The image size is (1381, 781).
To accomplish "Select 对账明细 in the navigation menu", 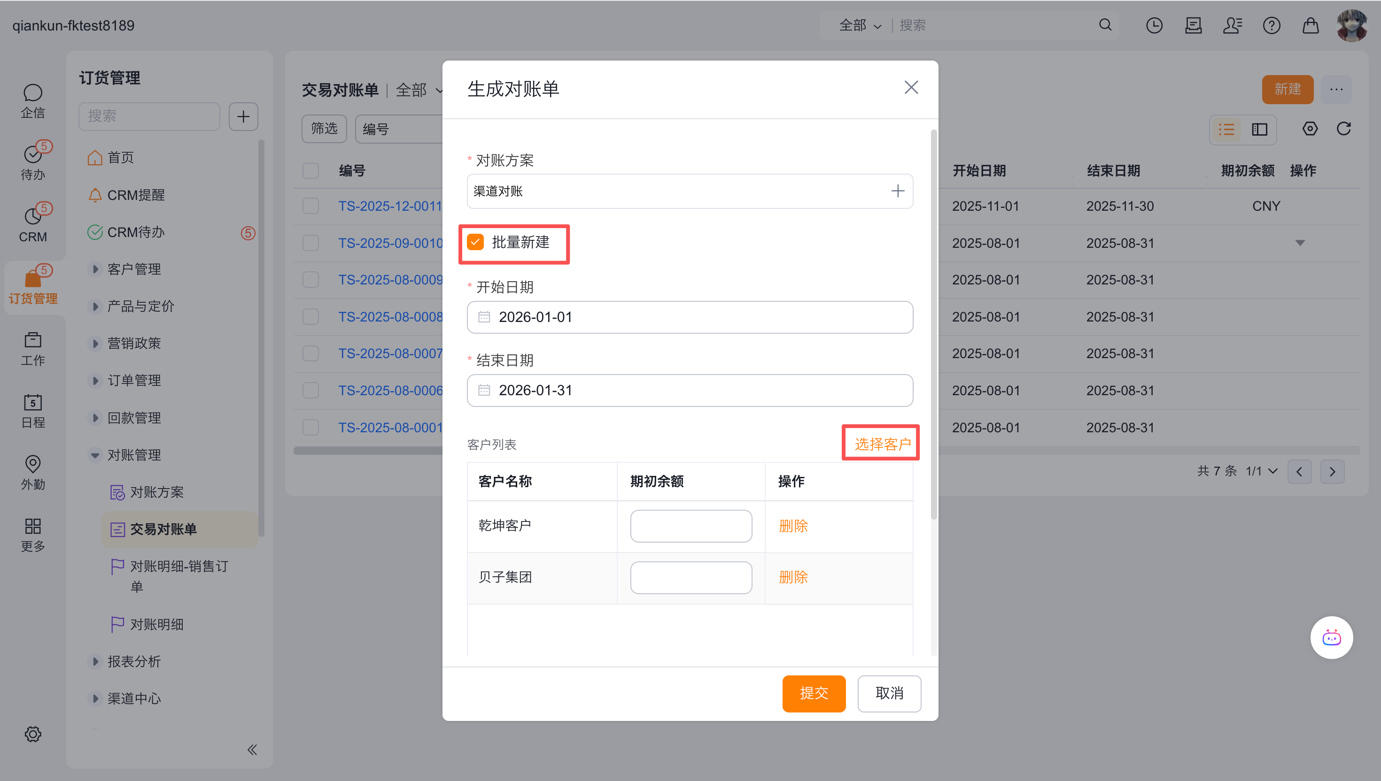I will [x=157, y=624].
